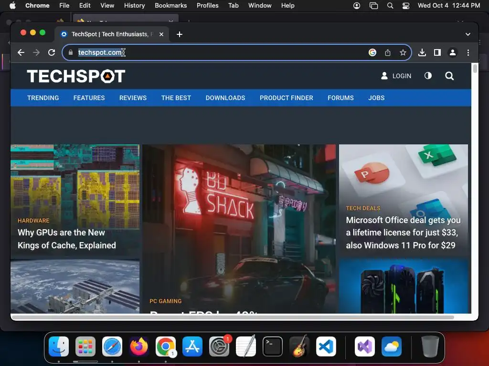Open Chrome's three-dot menu
Image resolution: width=489 pixels, height=366 pixels.
[468, 52]
